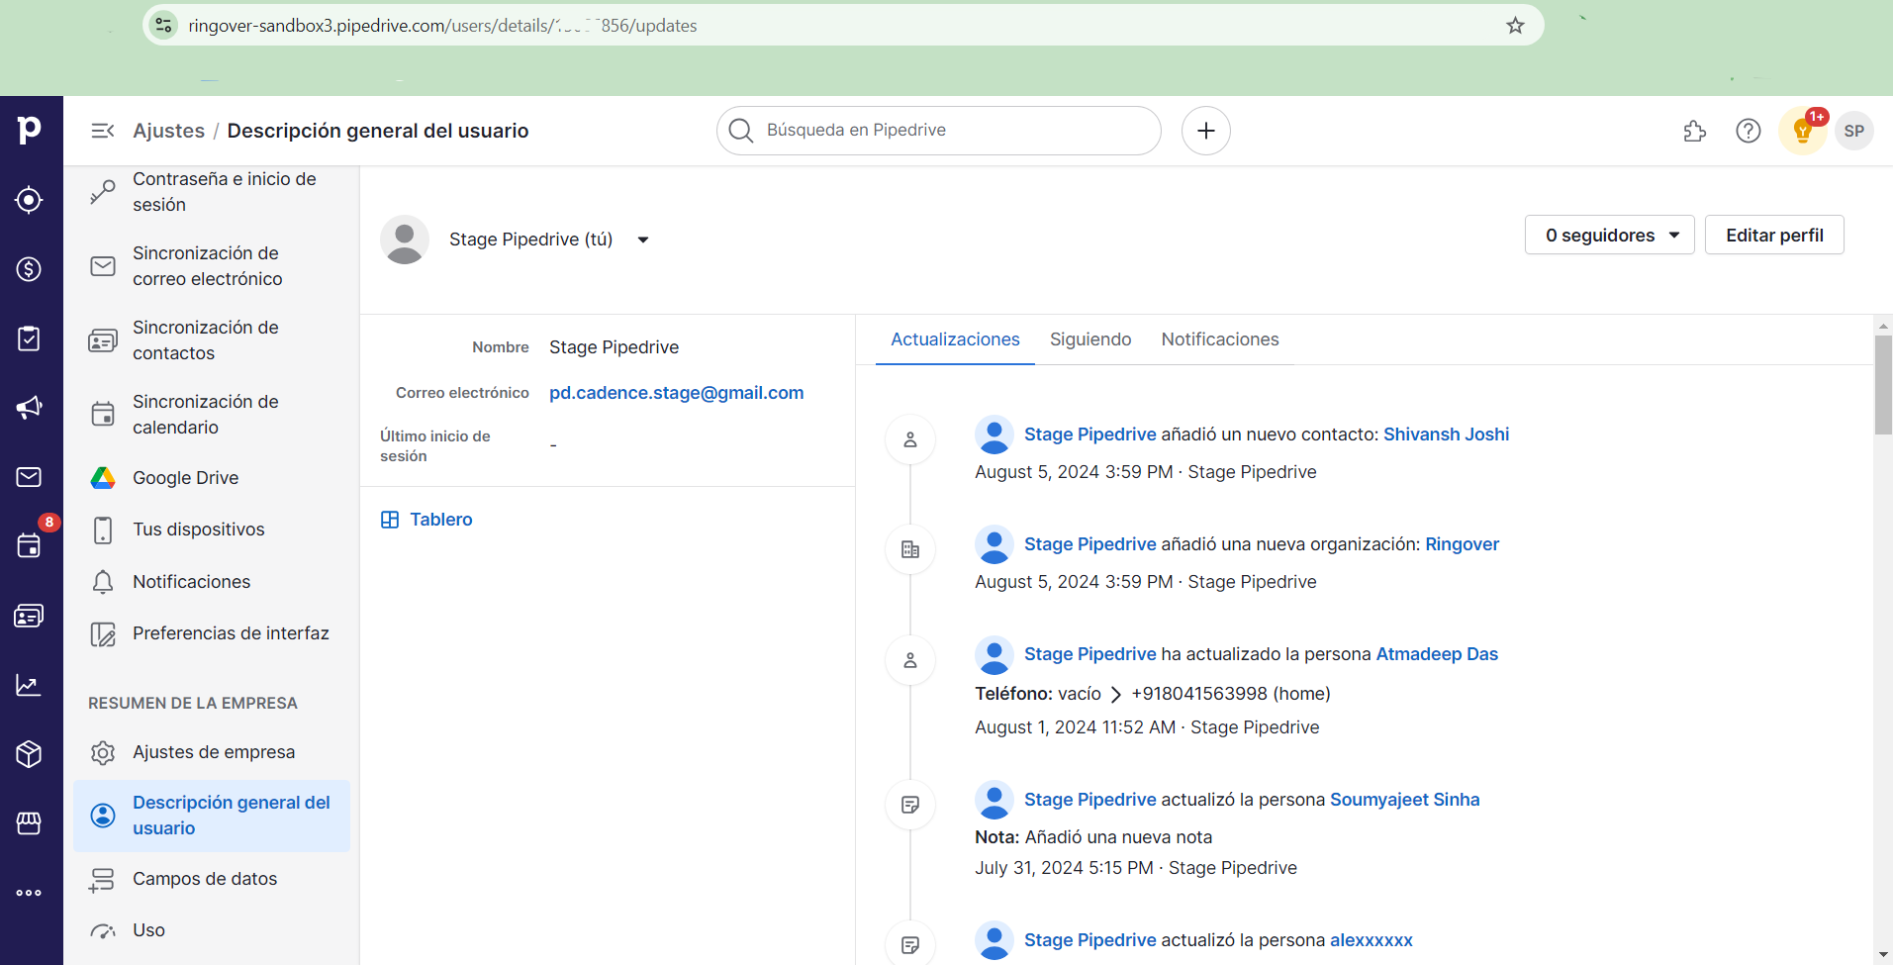Click Stage Pipedrive name in Shivansh Joshi update

pyautogui.click(x=1090, y=434)
